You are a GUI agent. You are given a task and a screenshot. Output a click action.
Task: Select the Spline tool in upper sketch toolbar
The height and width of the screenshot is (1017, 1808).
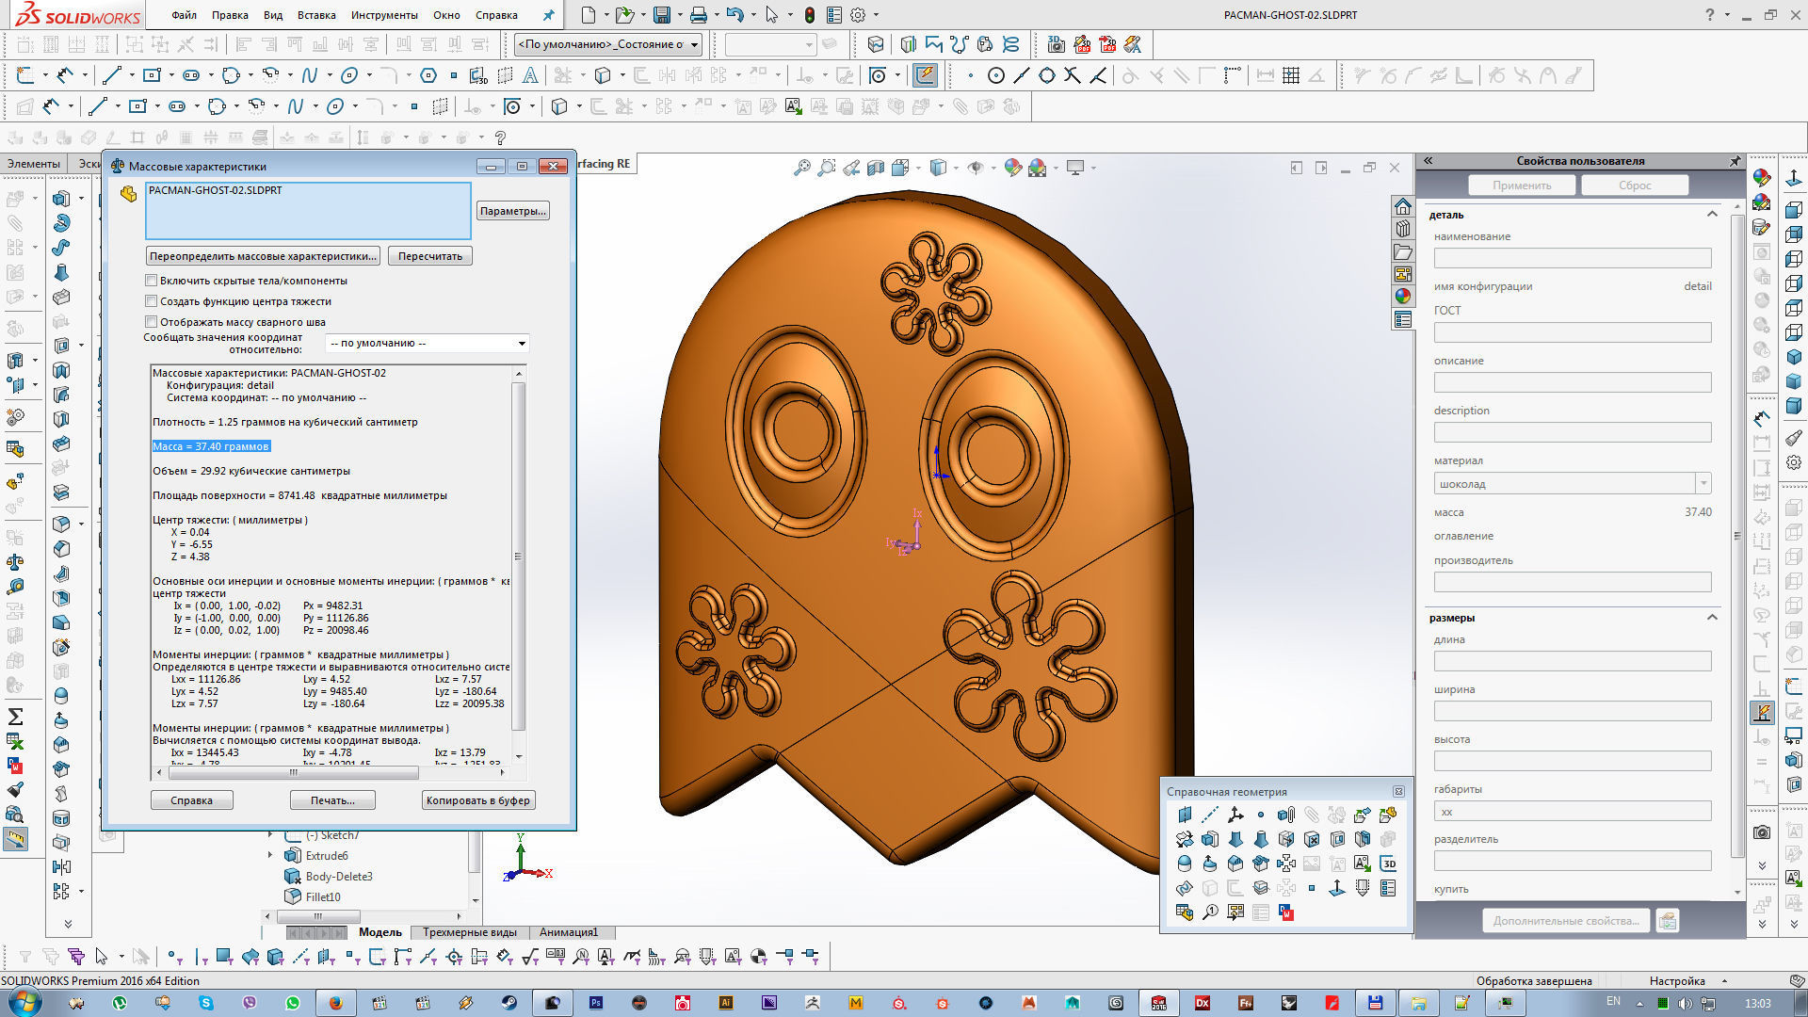tap(309, 75)
